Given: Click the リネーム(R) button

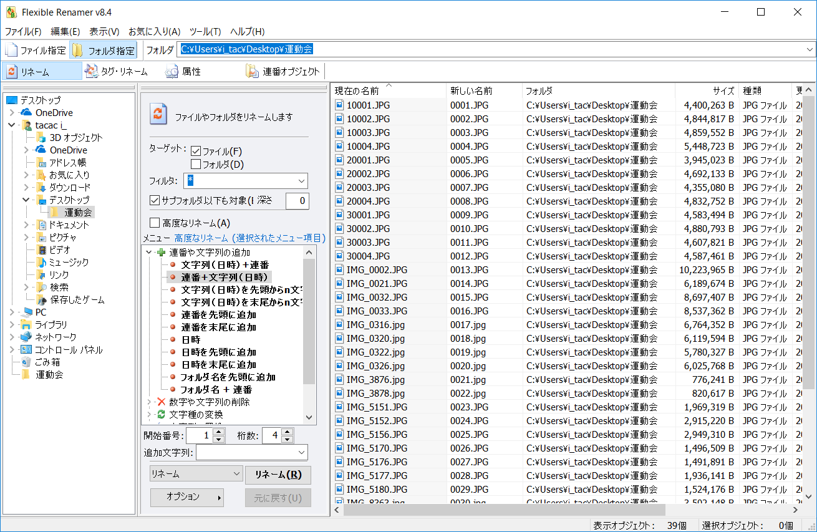Looking at the screenshot, I should point(278,475).
